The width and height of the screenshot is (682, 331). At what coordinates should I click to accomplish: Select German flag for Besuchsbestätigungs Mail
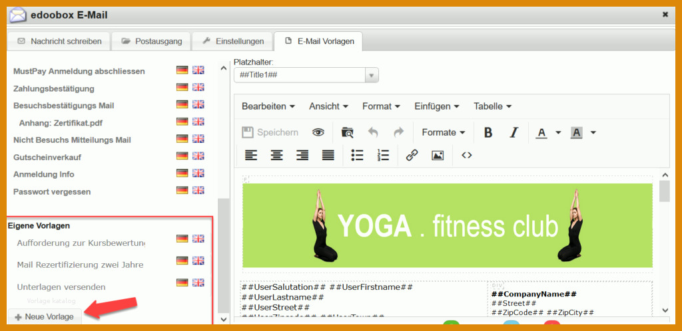pyautogui.click(x=182, y=104)
